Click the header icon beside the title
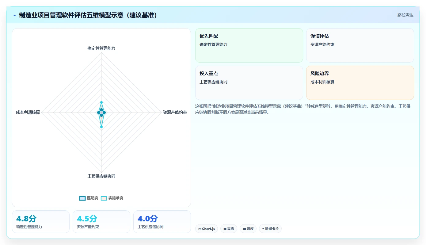The image size is (426, 245). pos(14,15)
